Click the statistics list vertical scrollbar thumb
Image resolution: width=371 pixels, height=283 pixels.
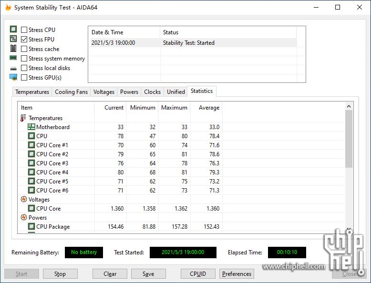(349, 139)
